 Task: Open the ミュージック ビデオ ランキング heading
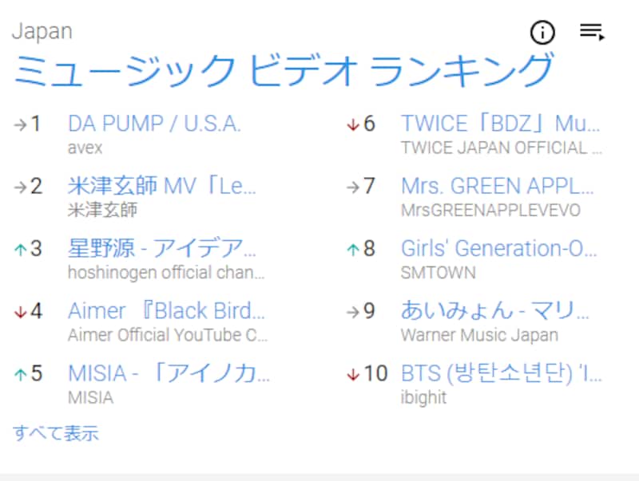tap(284, 71)
